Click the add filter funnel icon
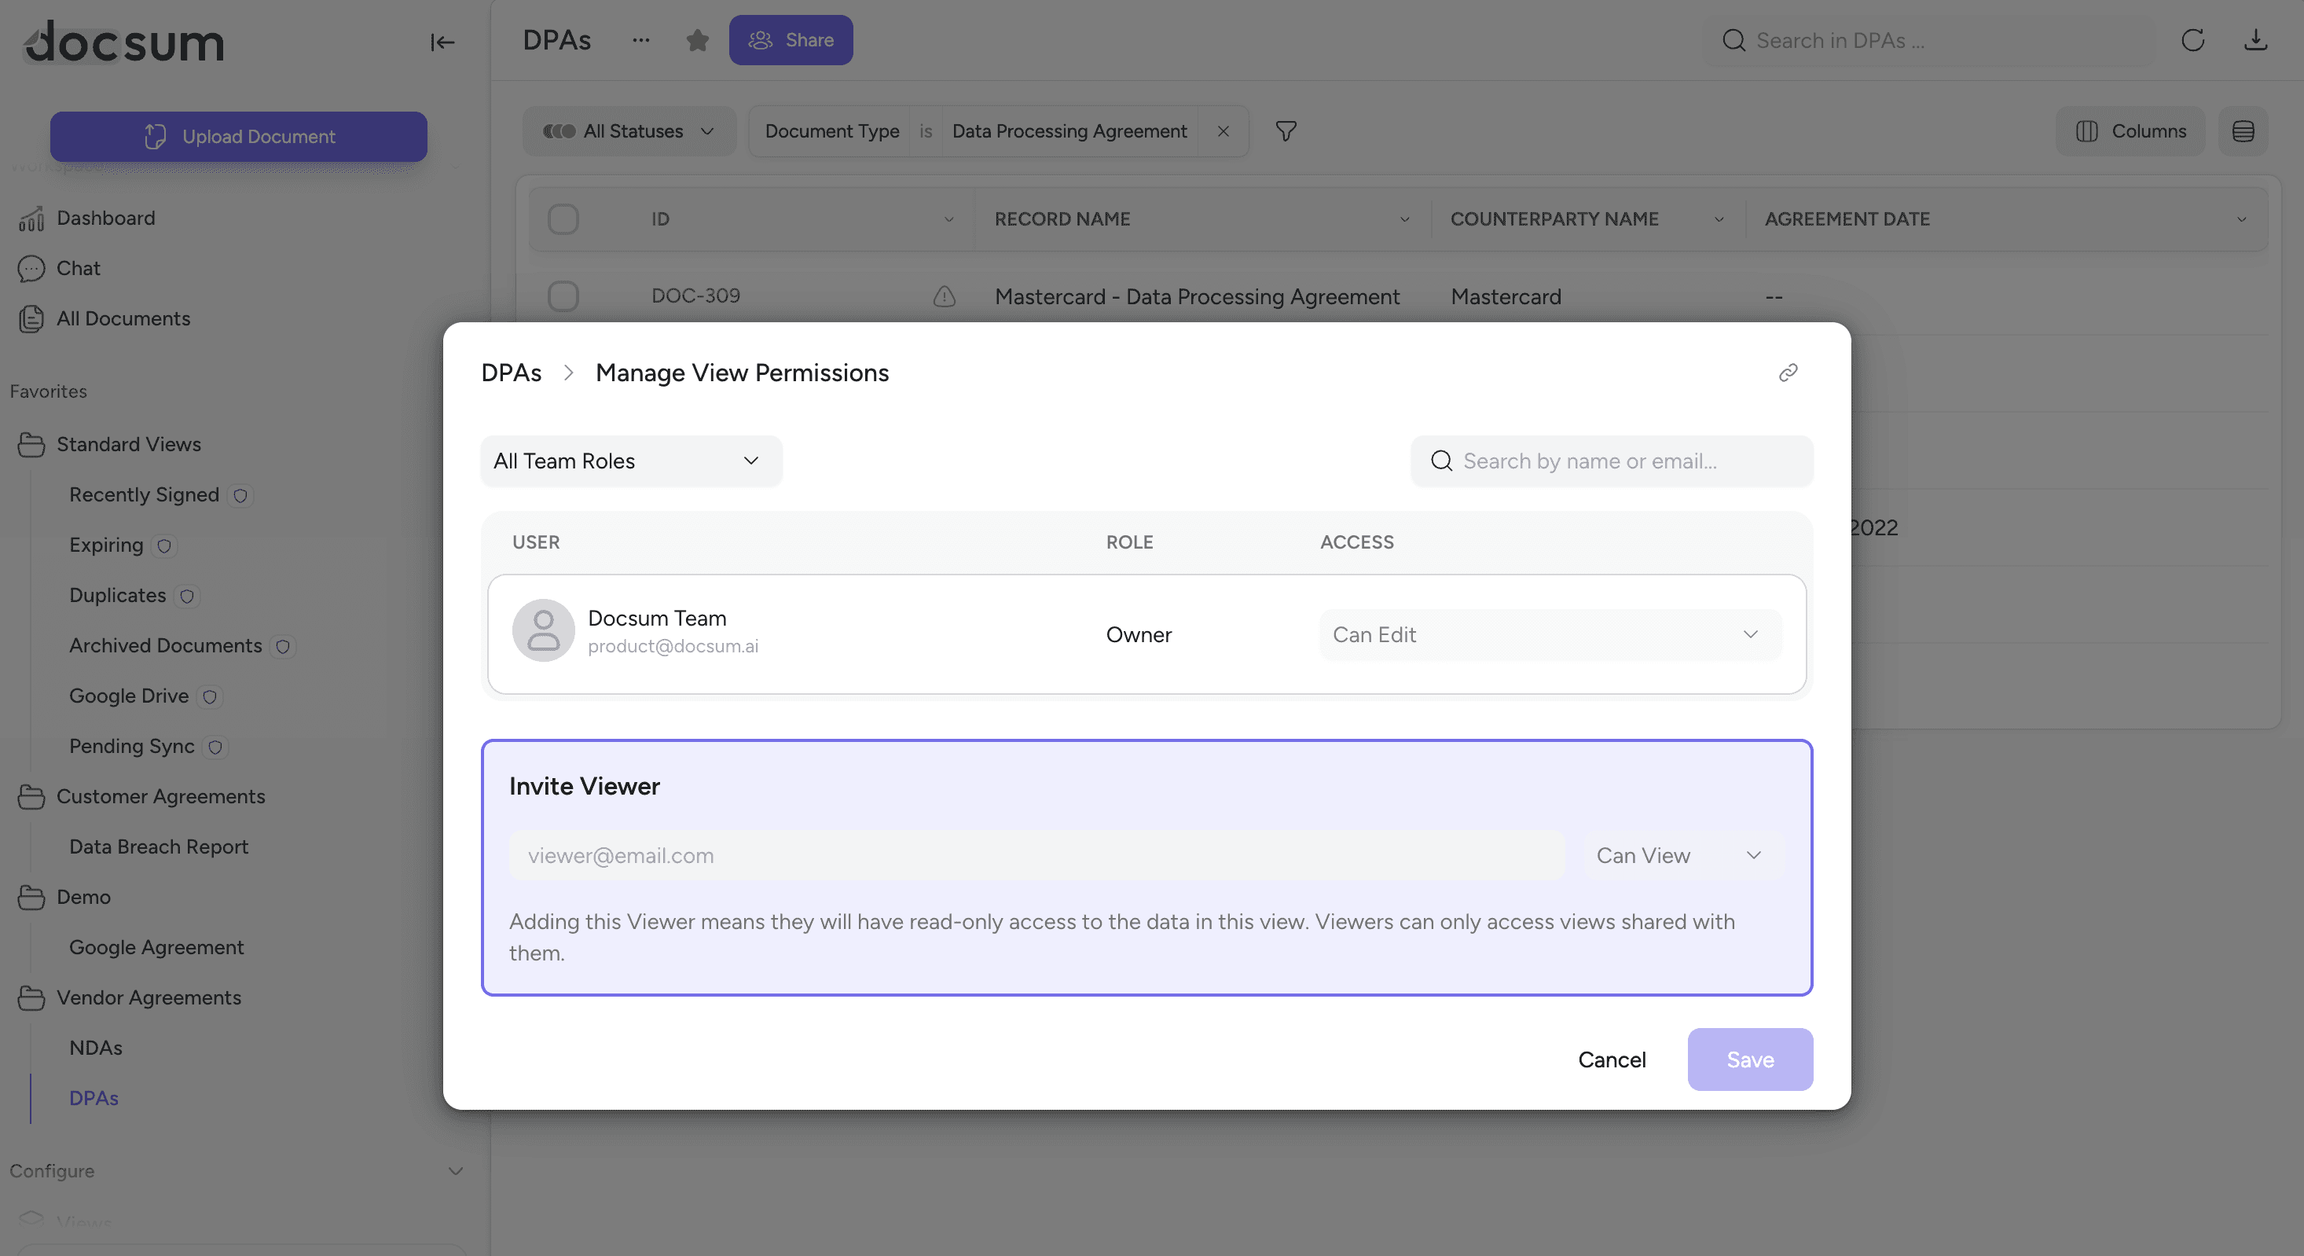This screenshot has height=1256, width=2304. (x=1286, y=131)
